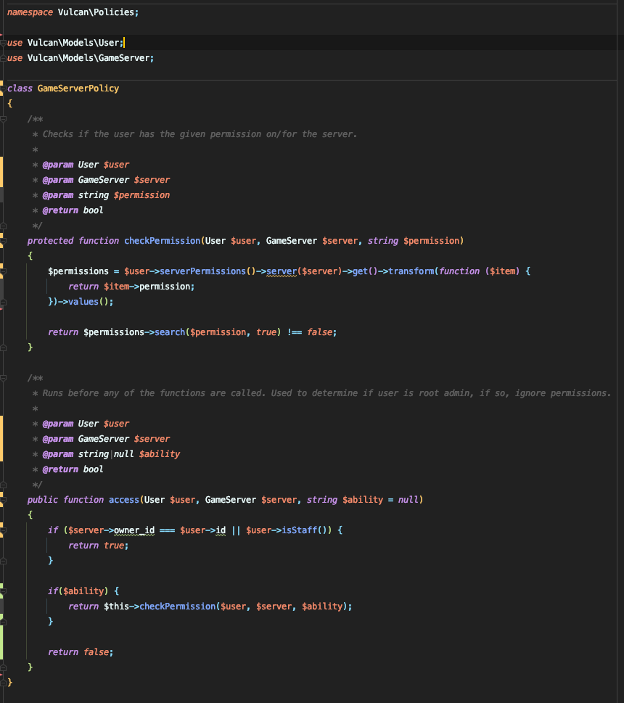
Task: Fold the public access function
Action: (x=3, y=500)
